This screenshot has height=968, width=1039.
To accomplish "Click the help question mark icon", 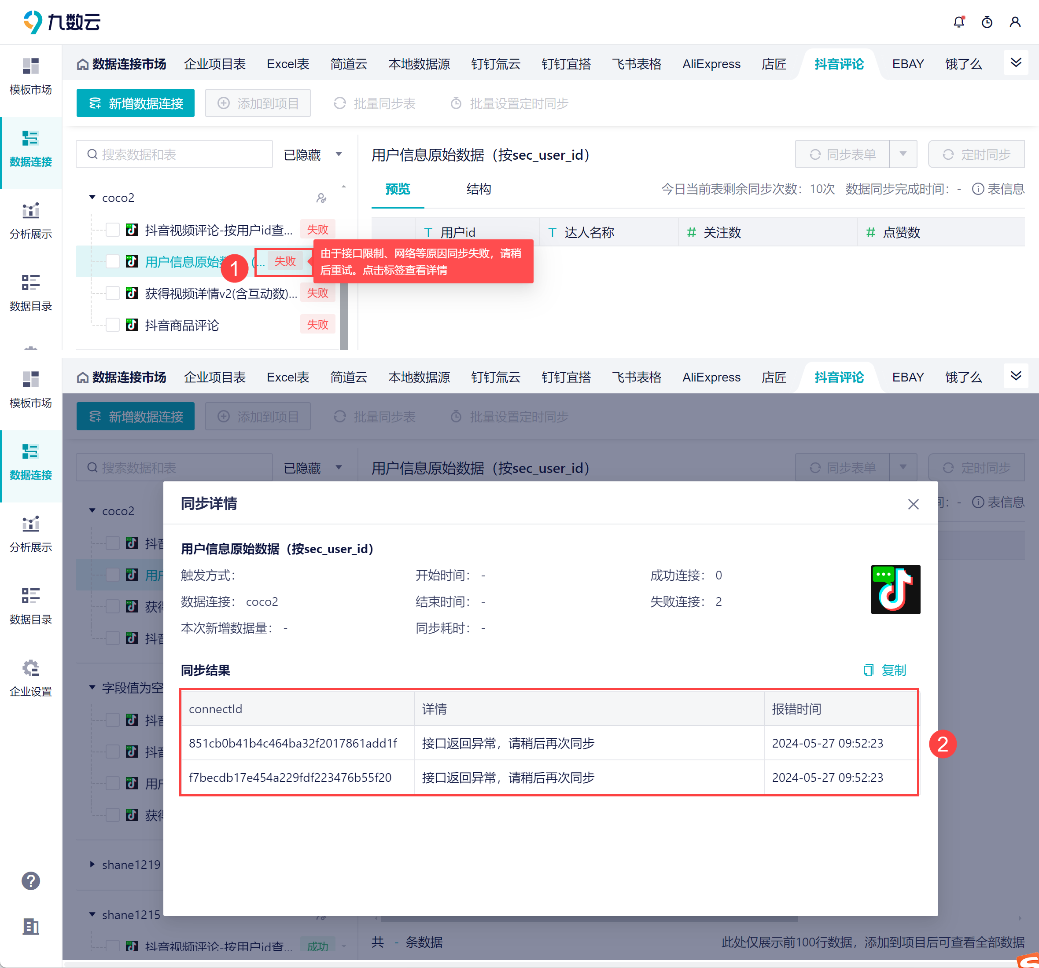I will 30,881.
